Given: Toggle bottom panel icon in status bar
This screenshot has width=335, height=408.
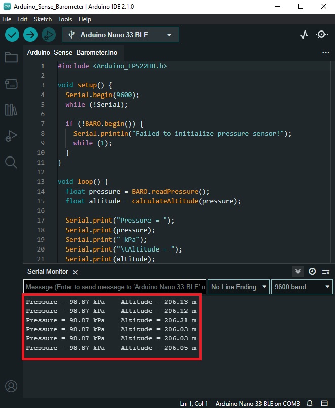Looking at the screenshot, I should click(324, 403).
